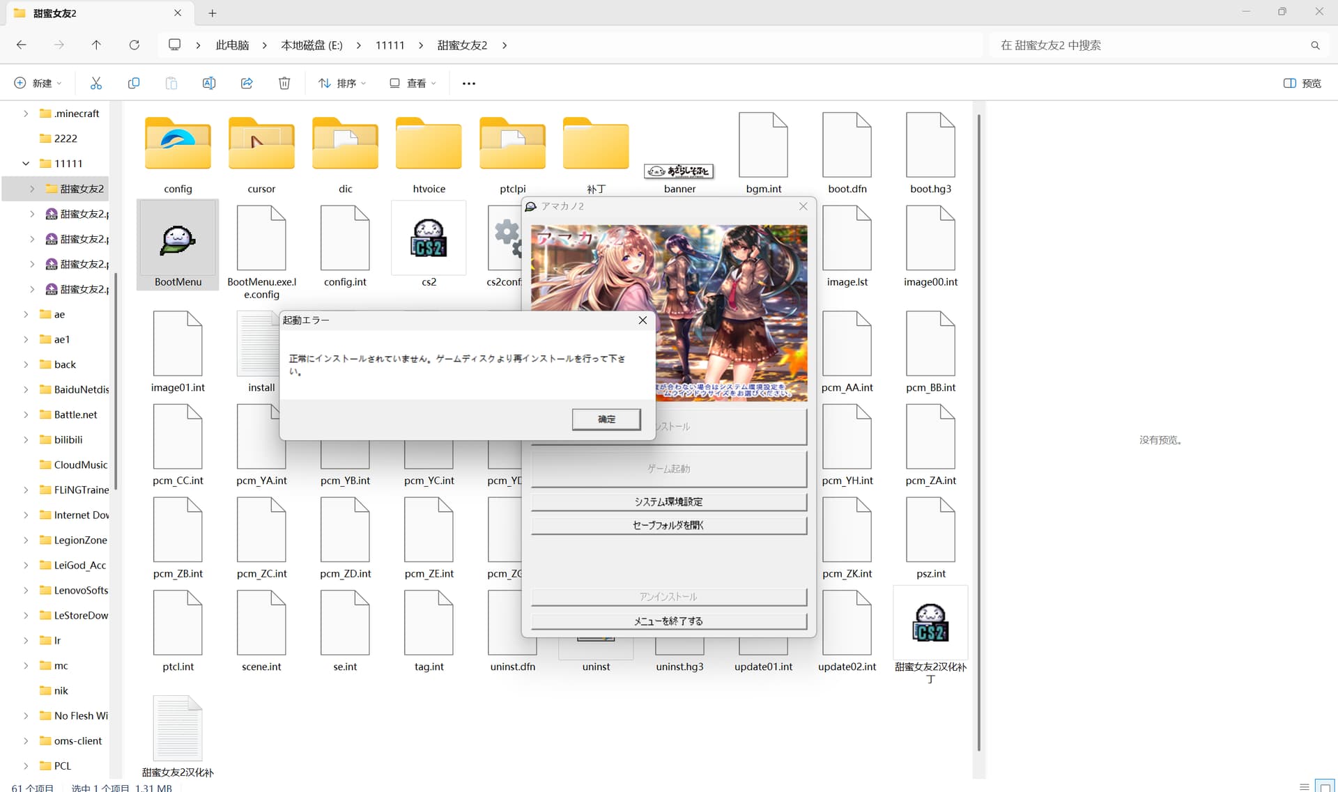Confirm the error dialog with 确定

(x=606, y=419)
